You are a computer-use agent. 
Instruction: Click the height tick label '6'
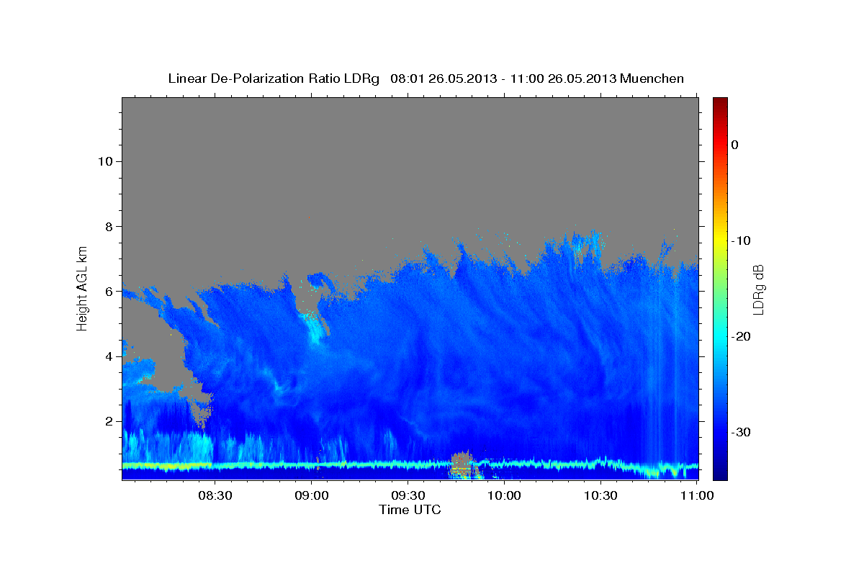click(x=107, y=291)
